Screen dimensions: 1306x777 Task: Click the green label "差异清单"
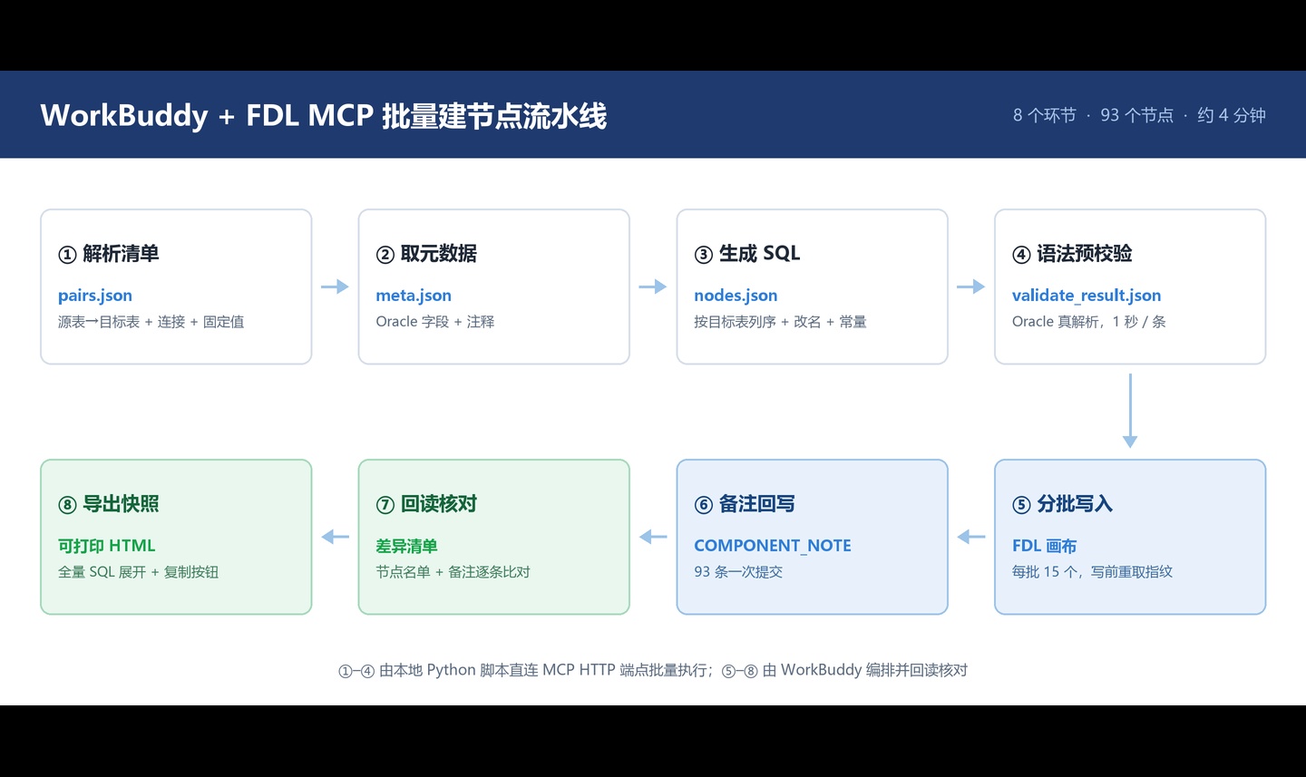pyautogui.click(x=407, y=546)
